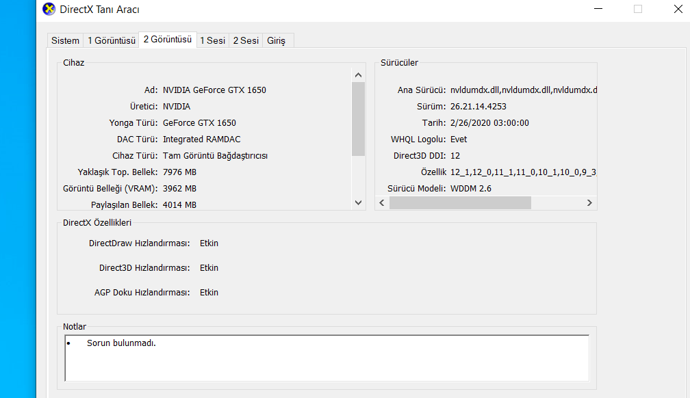The width and height of the screenshot is (690, 398).
Task: Click the WHQL Logolu value 'Evet'
Action: (x=459, y=140)
